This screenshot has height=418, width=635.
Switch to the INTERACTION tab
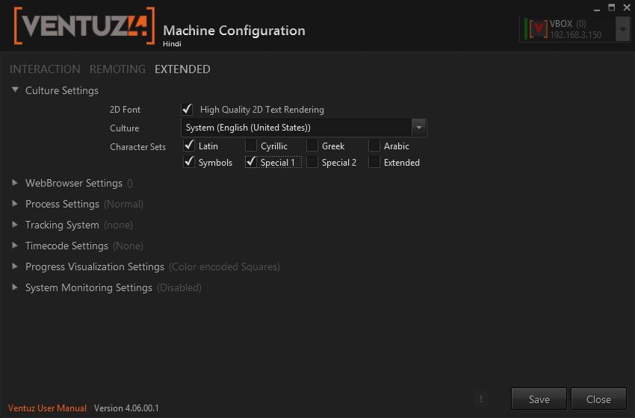tap(45, 69)
